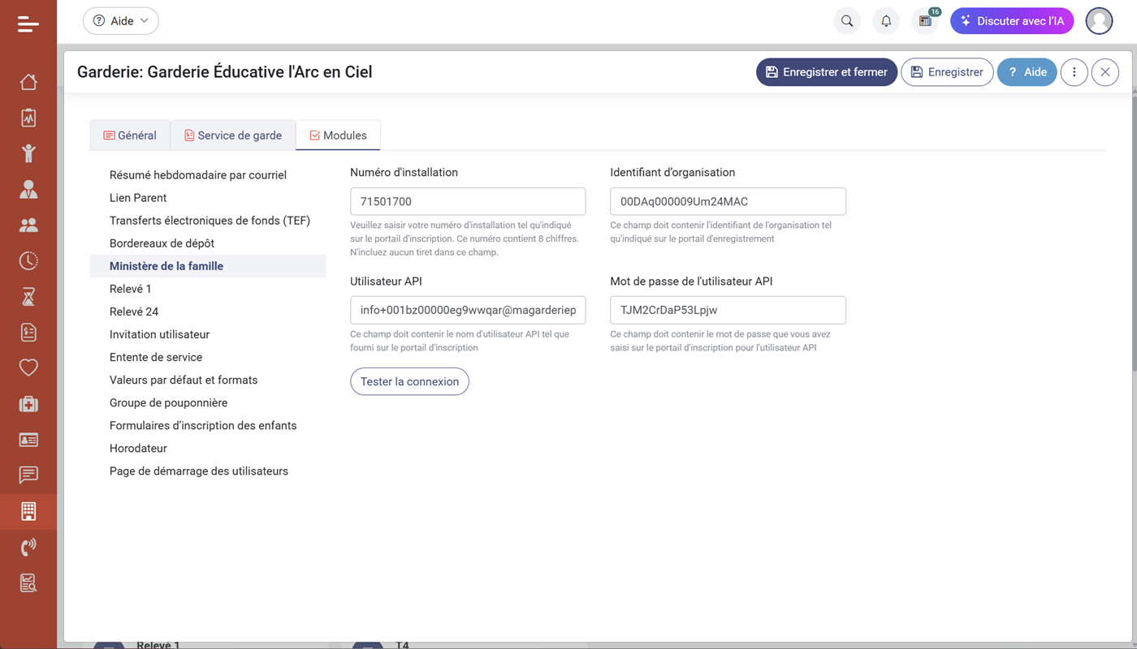1137x649 pixels.
Task: Open the first-aid kit sidebar icon
Action: click(x=28, y=403)
